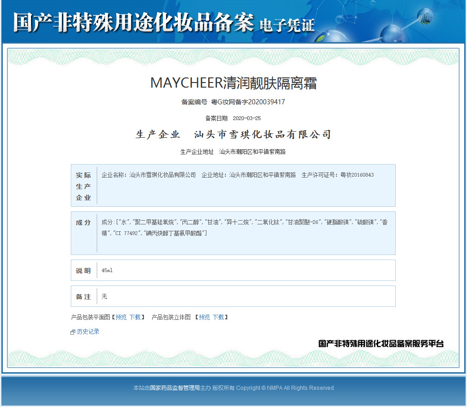Preview the 产品包装平面图
This screenshot has width=467, height=407.
121,317
